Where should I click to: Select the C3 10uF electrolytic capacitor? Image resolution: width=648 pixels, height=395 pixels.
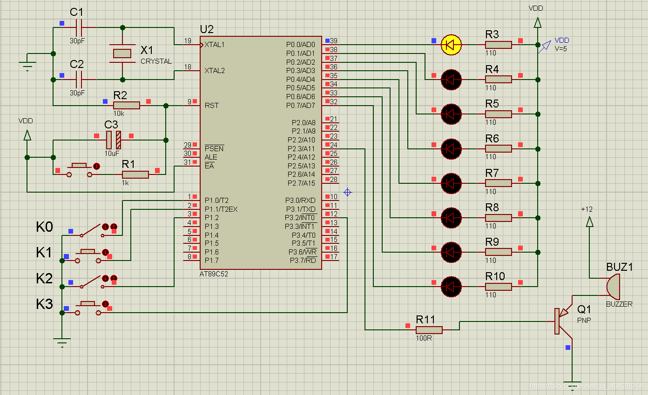tap(113, 140)
